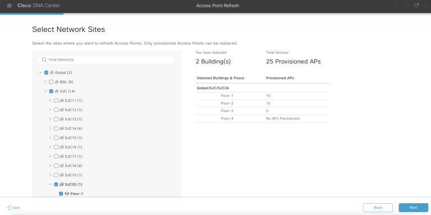431x215 pixels.
Task: Click the Find Hierarchy search field
Action: click(107, 60)
